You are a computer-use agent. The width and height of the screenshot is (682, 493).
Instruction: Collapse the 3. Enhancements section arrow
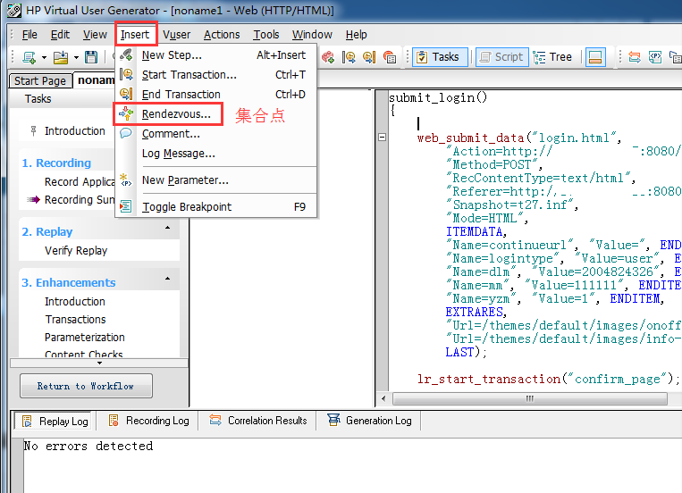[167, 279]
